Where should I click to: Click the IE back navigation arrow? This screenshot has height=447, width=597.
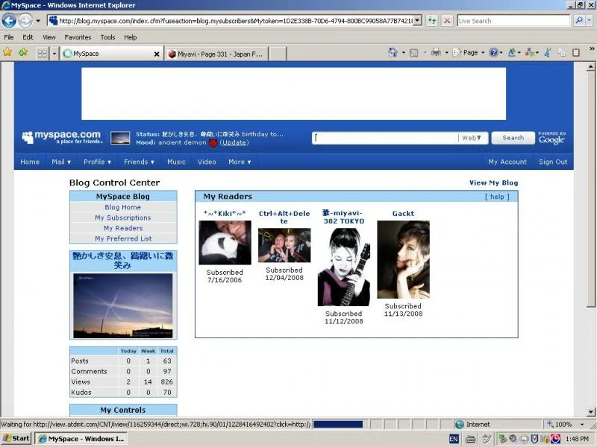(9, 21)
